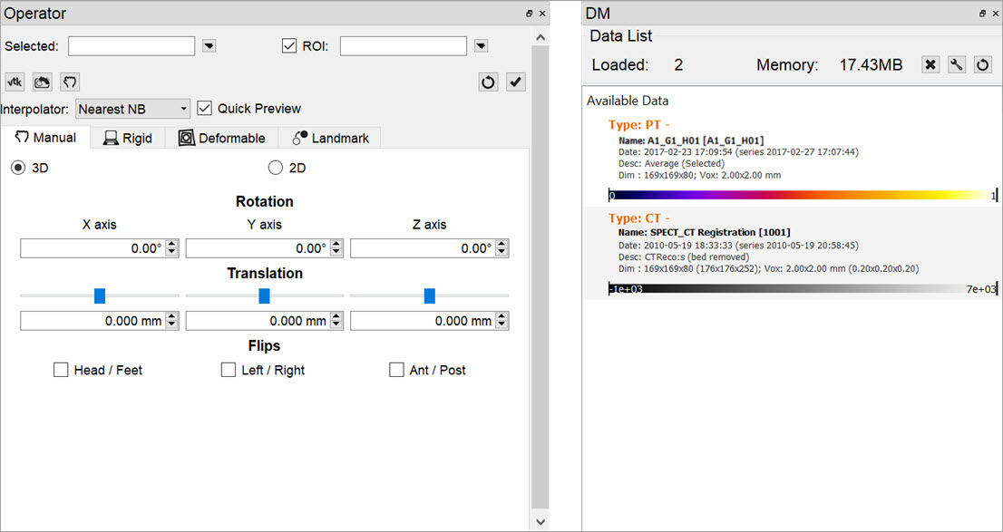Image resolution: width=1003 pixels, height=532 pixels.
Task: Disable the Quick Preview checkbox
Action: pyautogui.click(x=204, y=108)
